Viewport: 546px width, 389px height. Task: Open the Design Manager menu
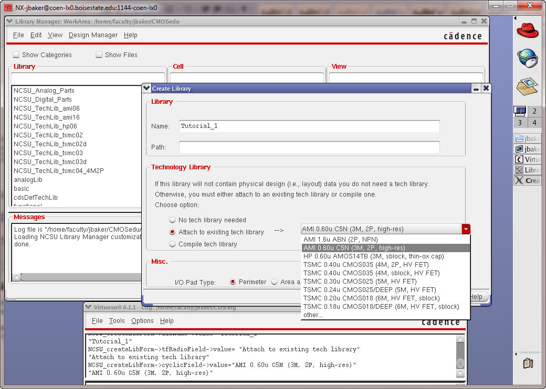click(93, 35)
